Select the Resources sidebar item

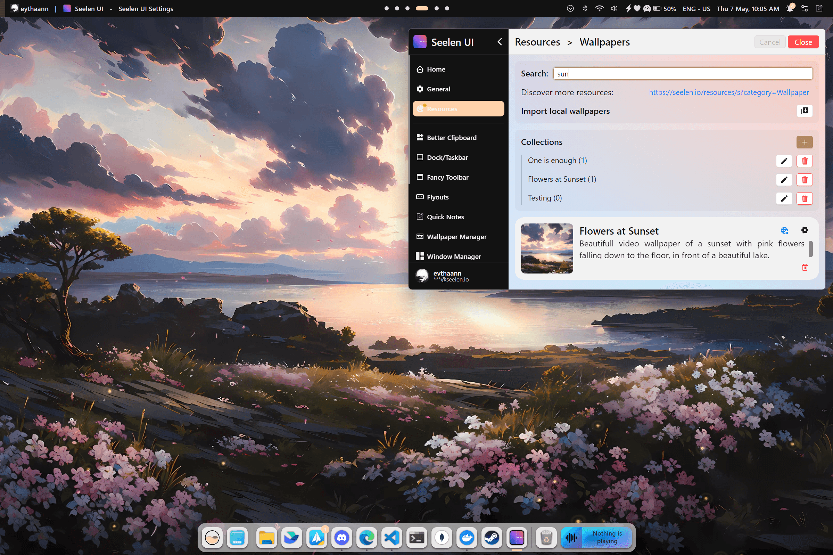point(458,109)
